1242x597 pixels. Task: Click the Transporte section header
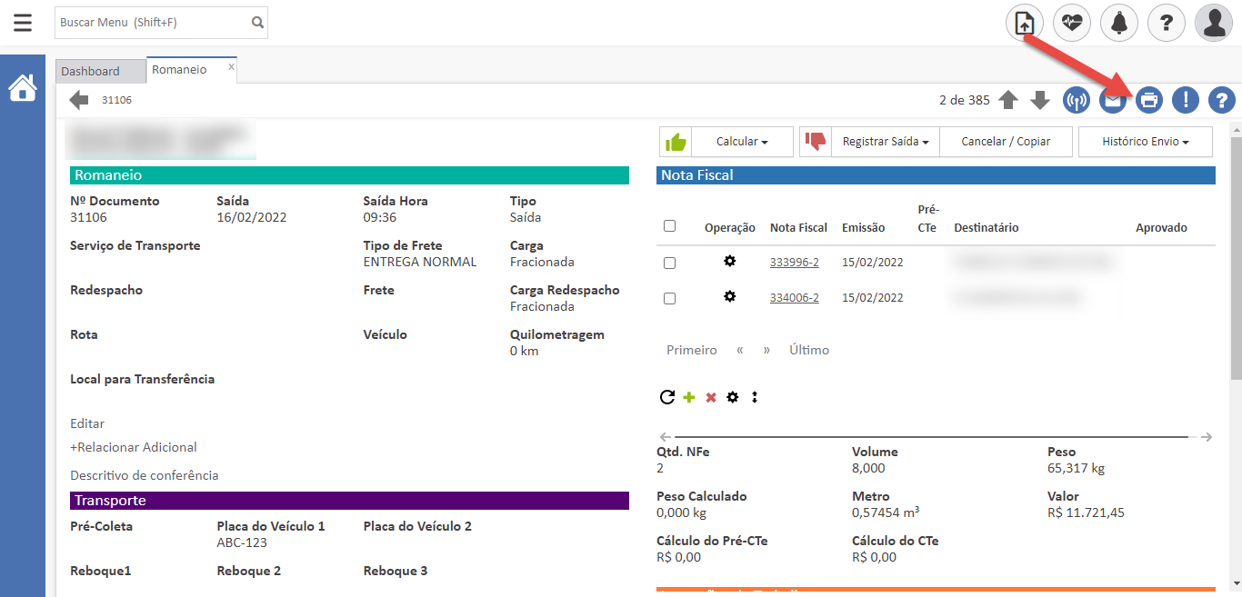(x=349, y=501)
